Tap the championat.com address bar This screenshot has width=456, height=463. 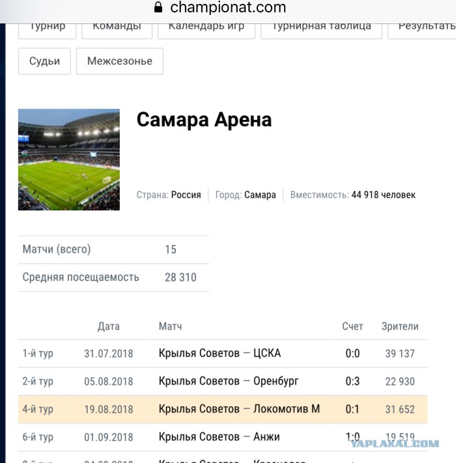pyautogui.click(x=228, y=7)
